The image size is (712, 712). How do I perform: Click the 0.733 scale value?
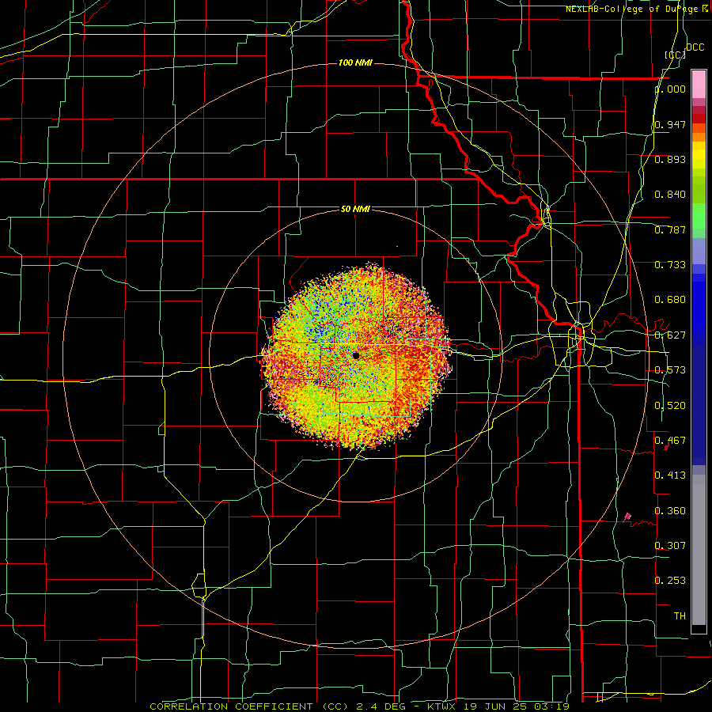pyautogui.click(x=670, y=265)
